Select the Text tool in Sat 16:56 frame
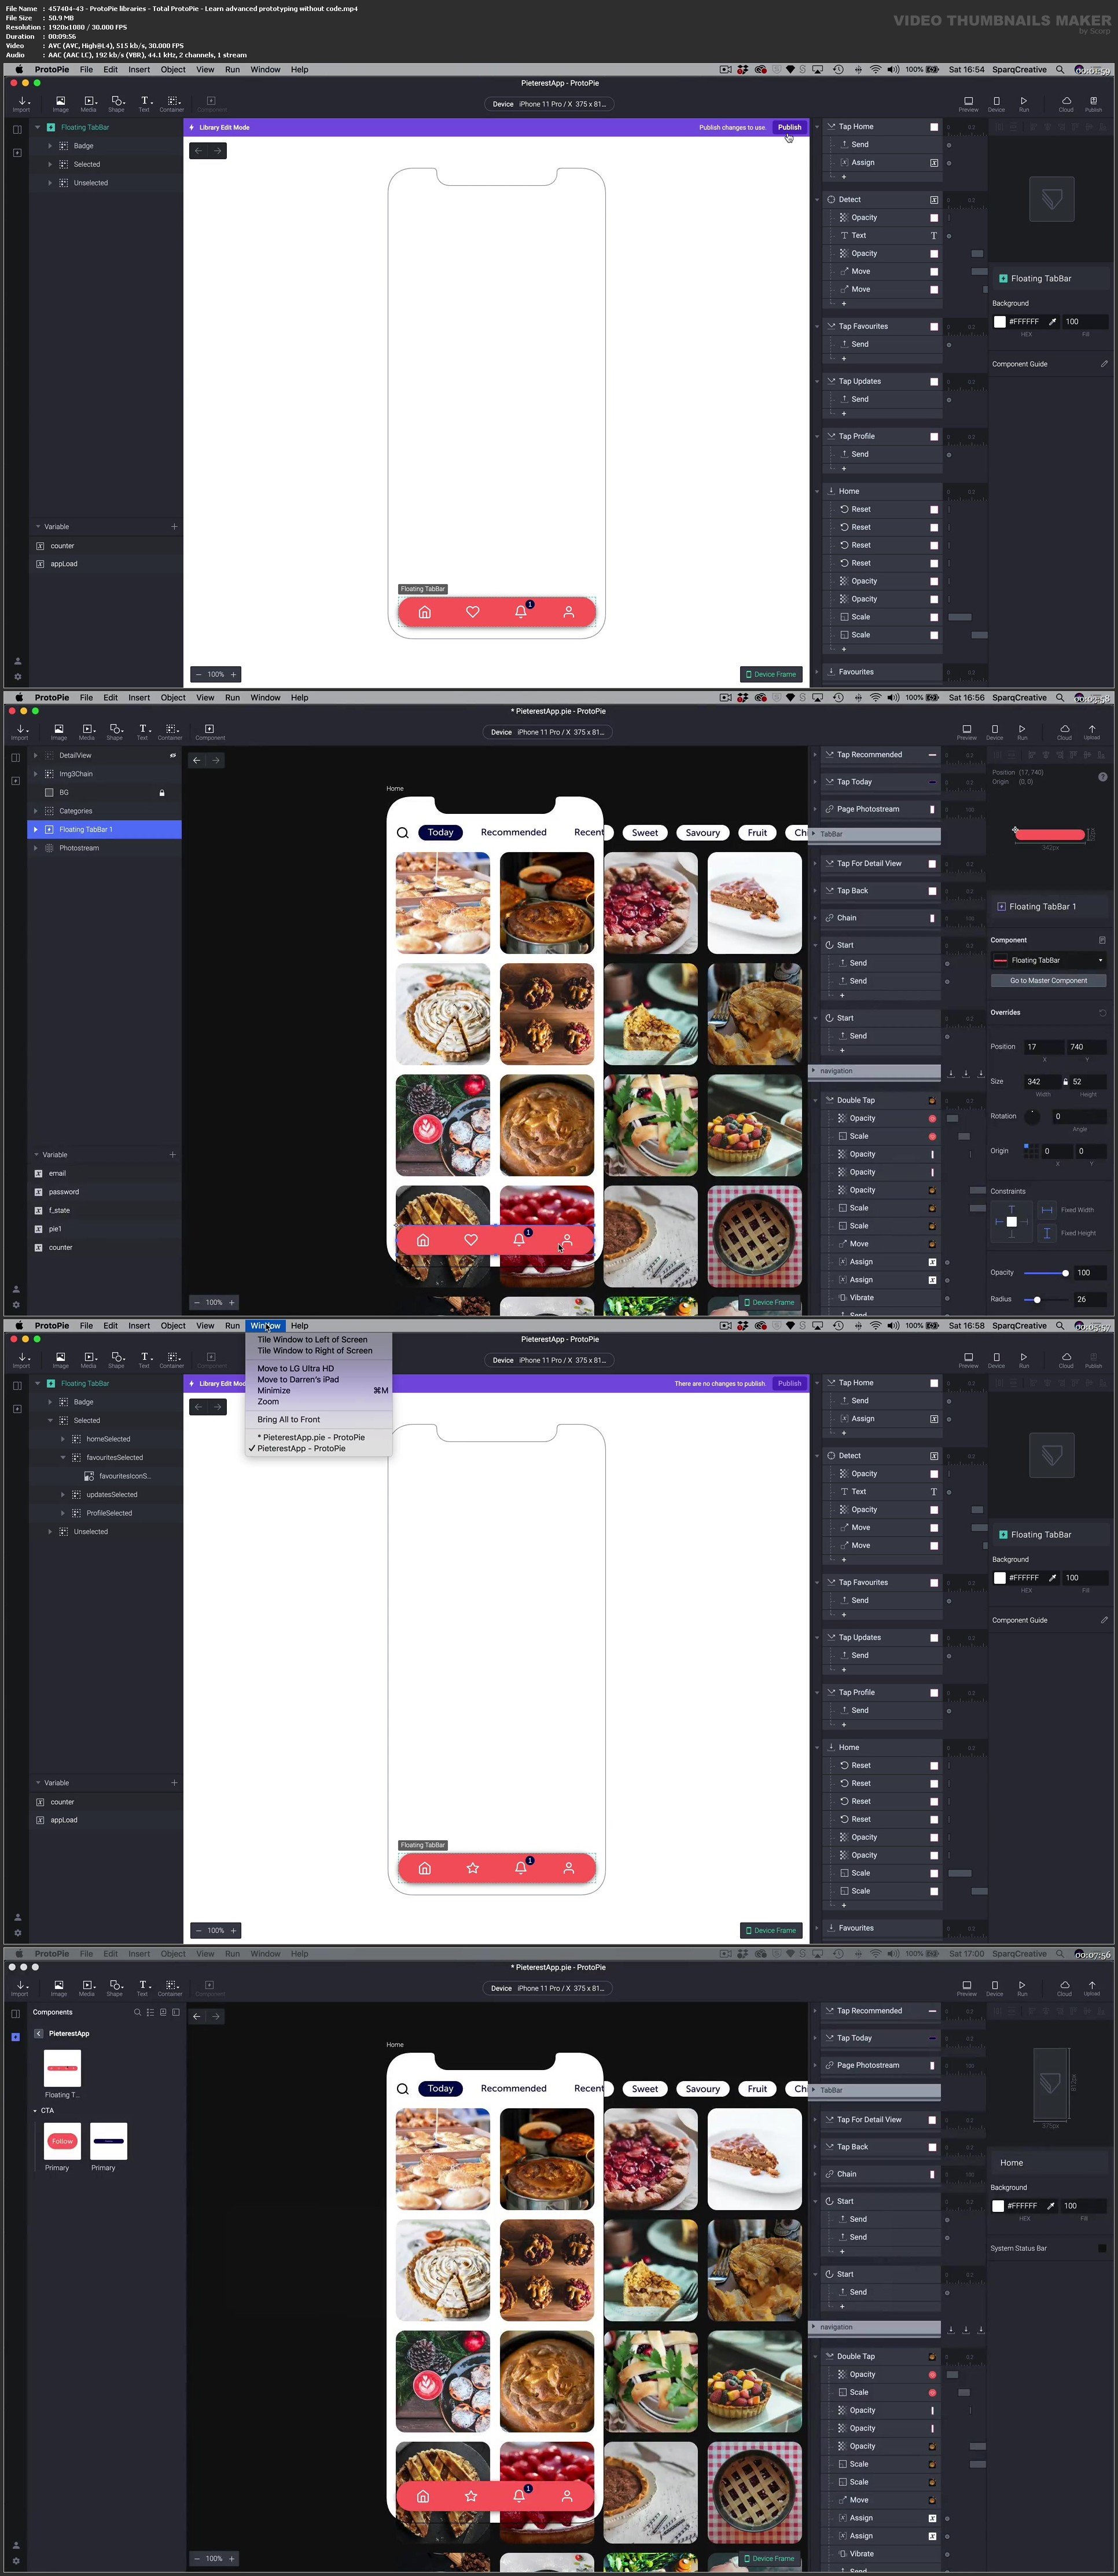The image size is (1118, 2576). (143, 731)
